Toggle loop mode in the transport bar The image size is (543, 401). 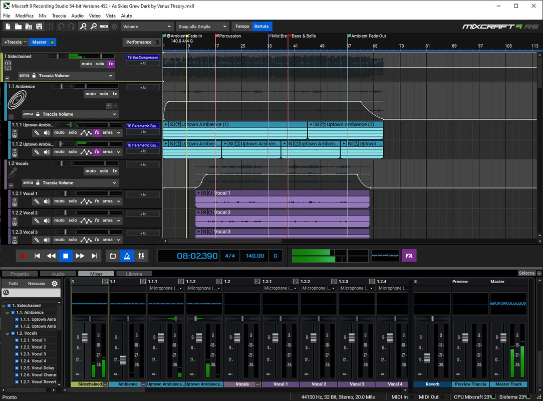(x=113, y=256)
